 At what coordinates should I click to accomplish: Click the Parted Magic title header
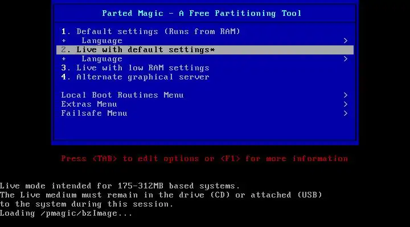(202, 13)
